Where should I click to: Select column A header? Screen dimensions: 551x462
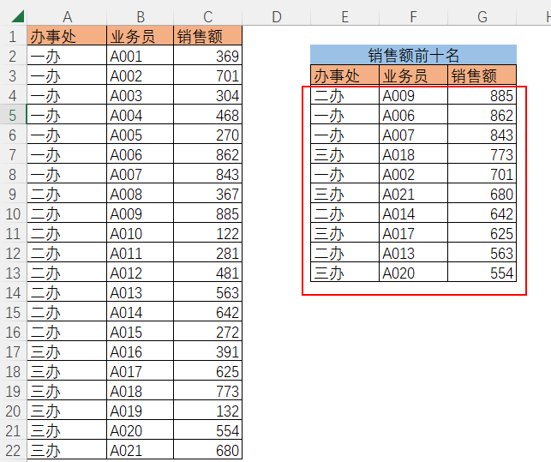(67, 16)
